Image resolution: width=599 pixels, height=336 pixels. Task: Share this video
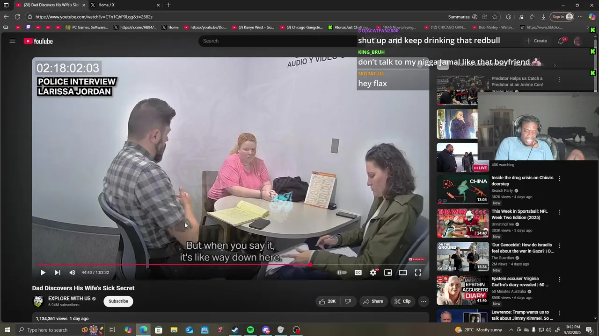(x=373, y=301)
